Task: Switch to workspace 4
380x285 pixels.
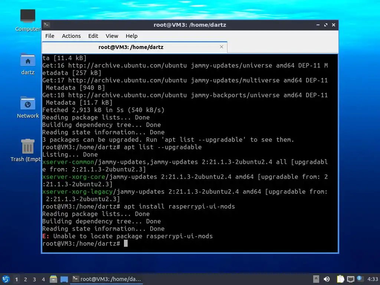Action: coord(43,279)
